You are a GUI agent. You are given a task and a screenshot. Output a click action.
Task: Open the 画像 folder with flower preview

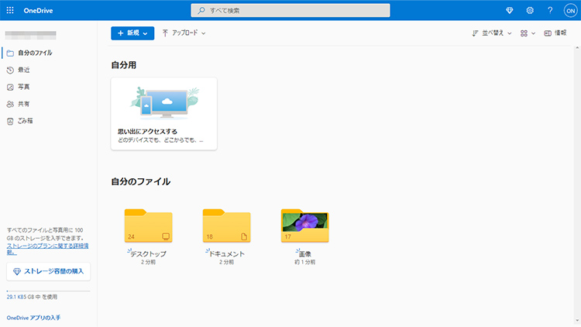pyautogui.click(x=304, y=226)
